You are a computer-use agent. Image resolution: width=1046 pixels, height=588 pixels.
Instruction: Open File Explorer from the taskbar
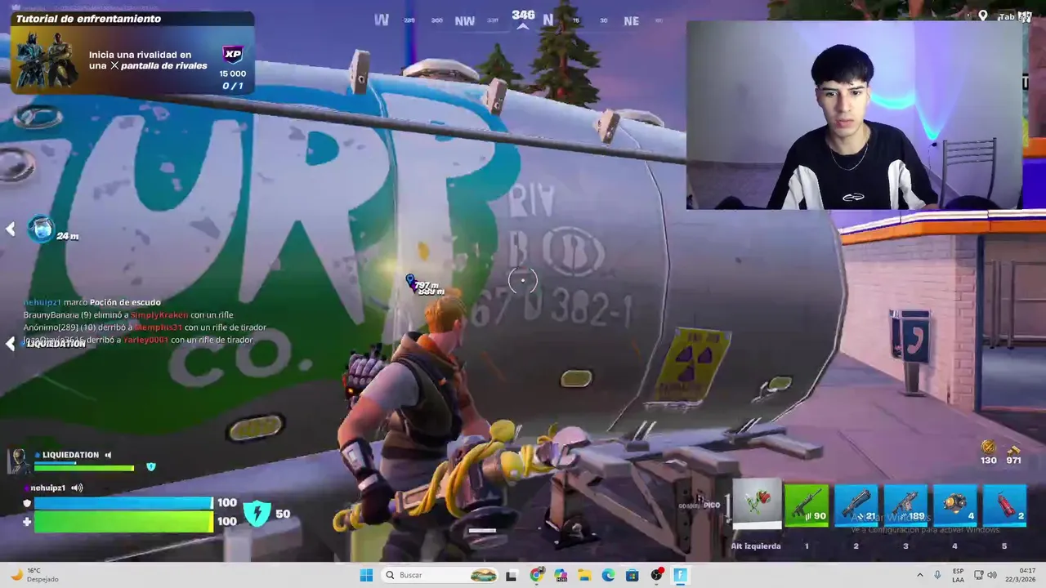(584, 575)
